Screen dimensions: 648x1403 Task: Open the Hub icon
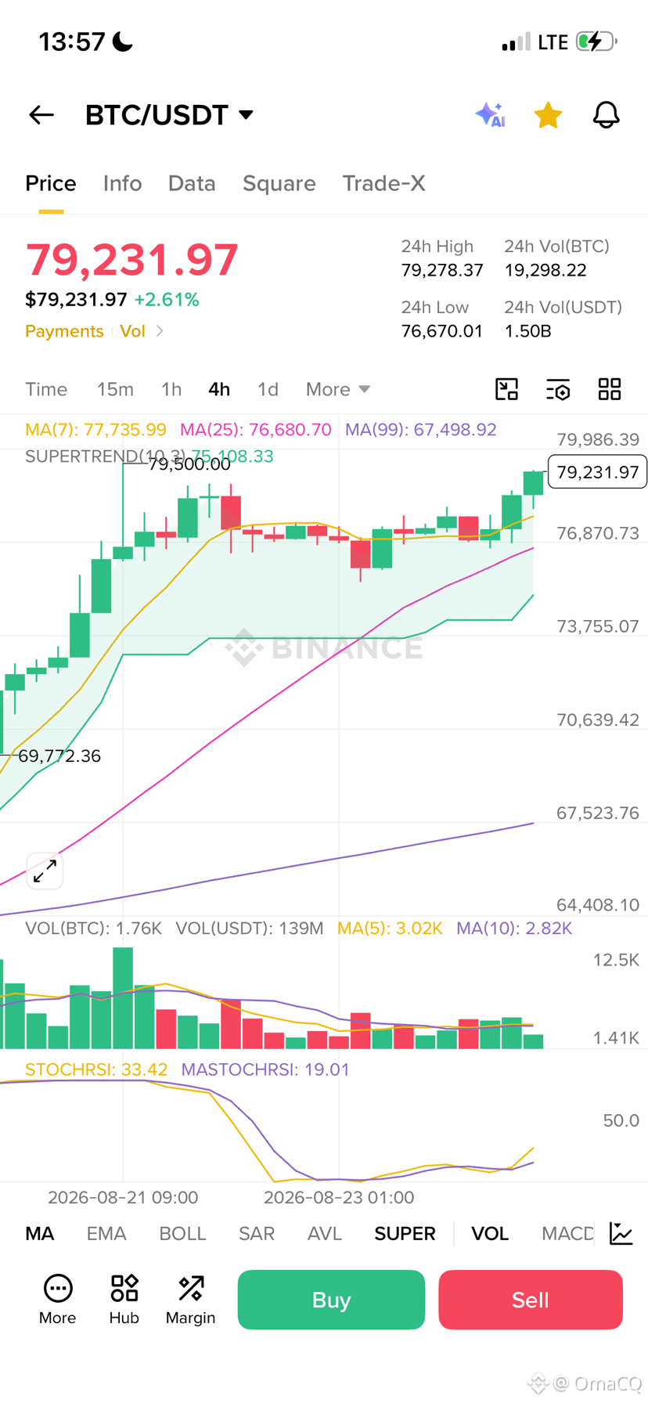tap(124, 1300)
